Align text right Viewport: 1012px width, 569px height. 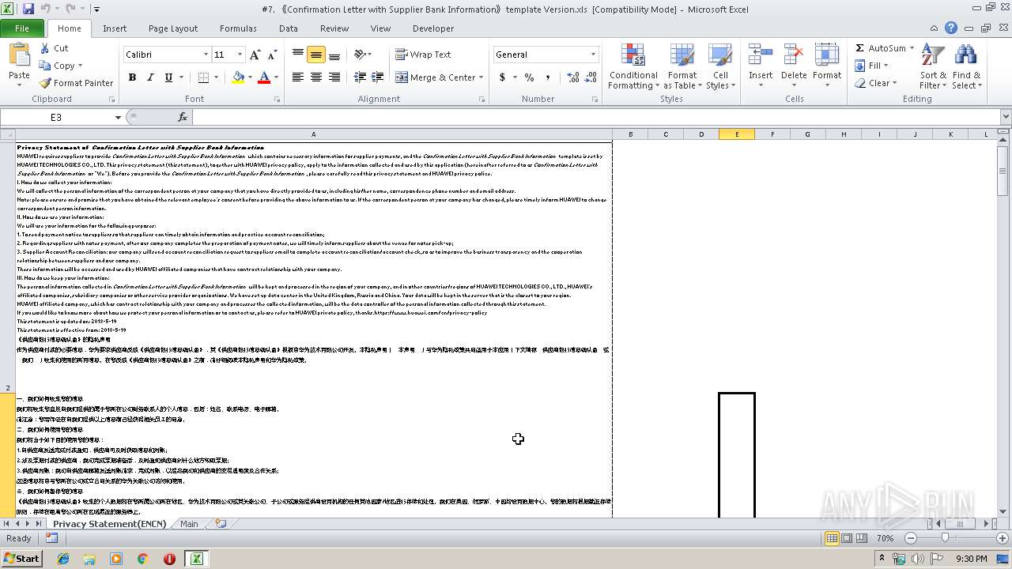coord(334,77)
